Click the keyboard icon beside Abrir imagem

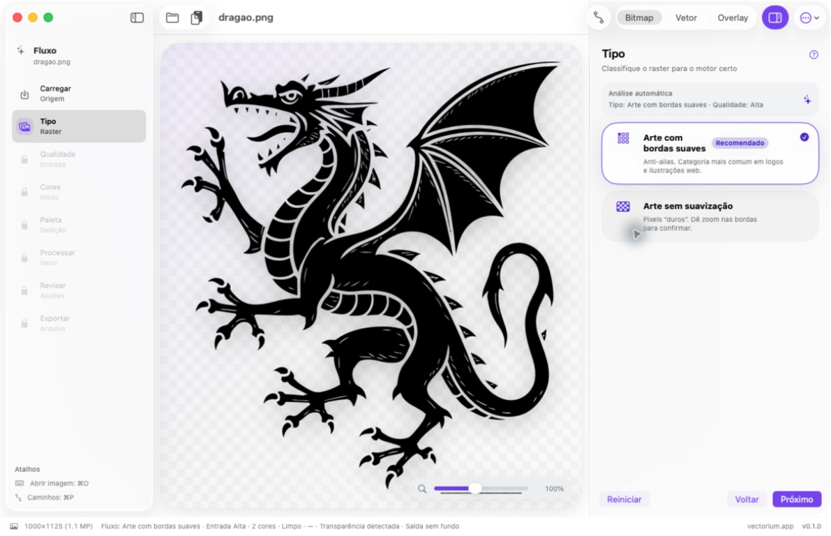point(20,483)
